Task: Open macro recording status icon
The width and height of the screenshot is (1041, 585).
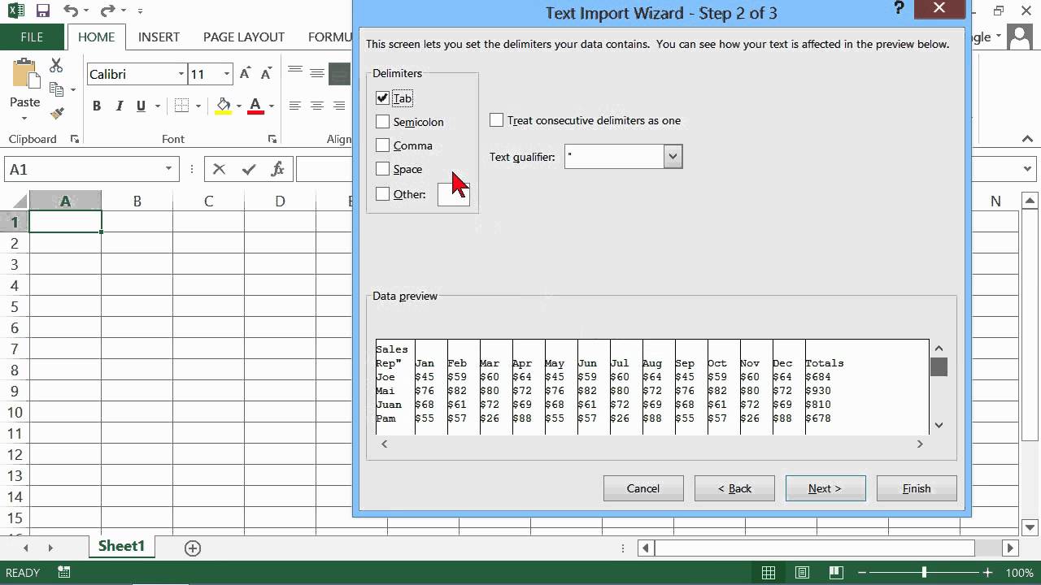Action: [x=64, y=573]
